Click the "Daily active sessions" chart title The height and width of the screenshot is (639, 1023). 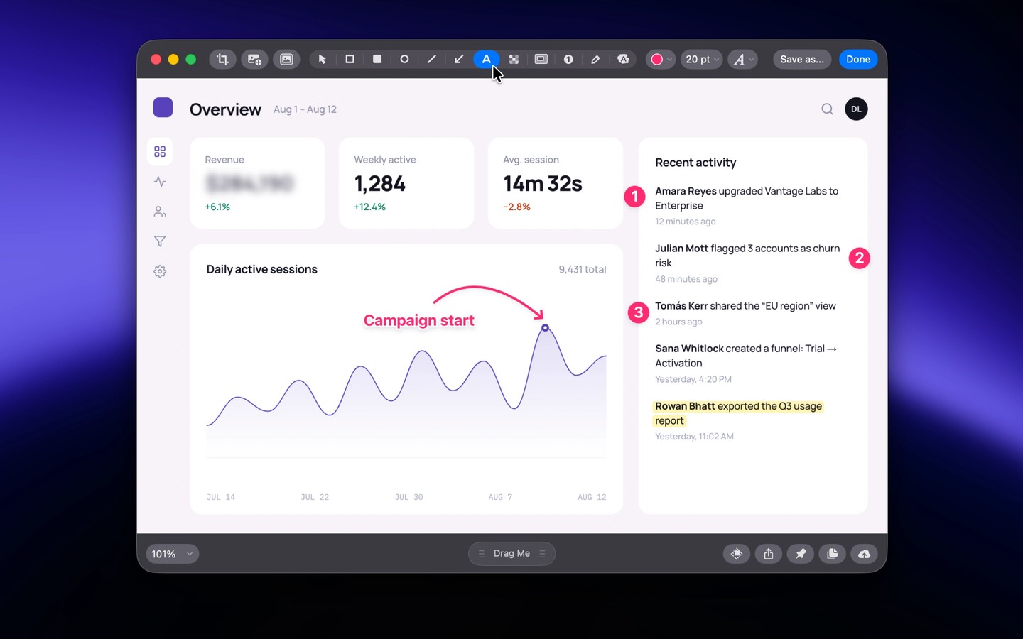click(262, 269)
